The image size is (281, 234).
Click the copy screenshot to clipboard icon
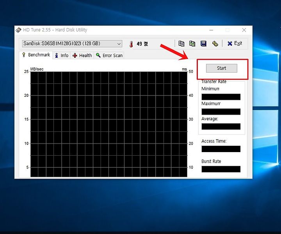192,44
